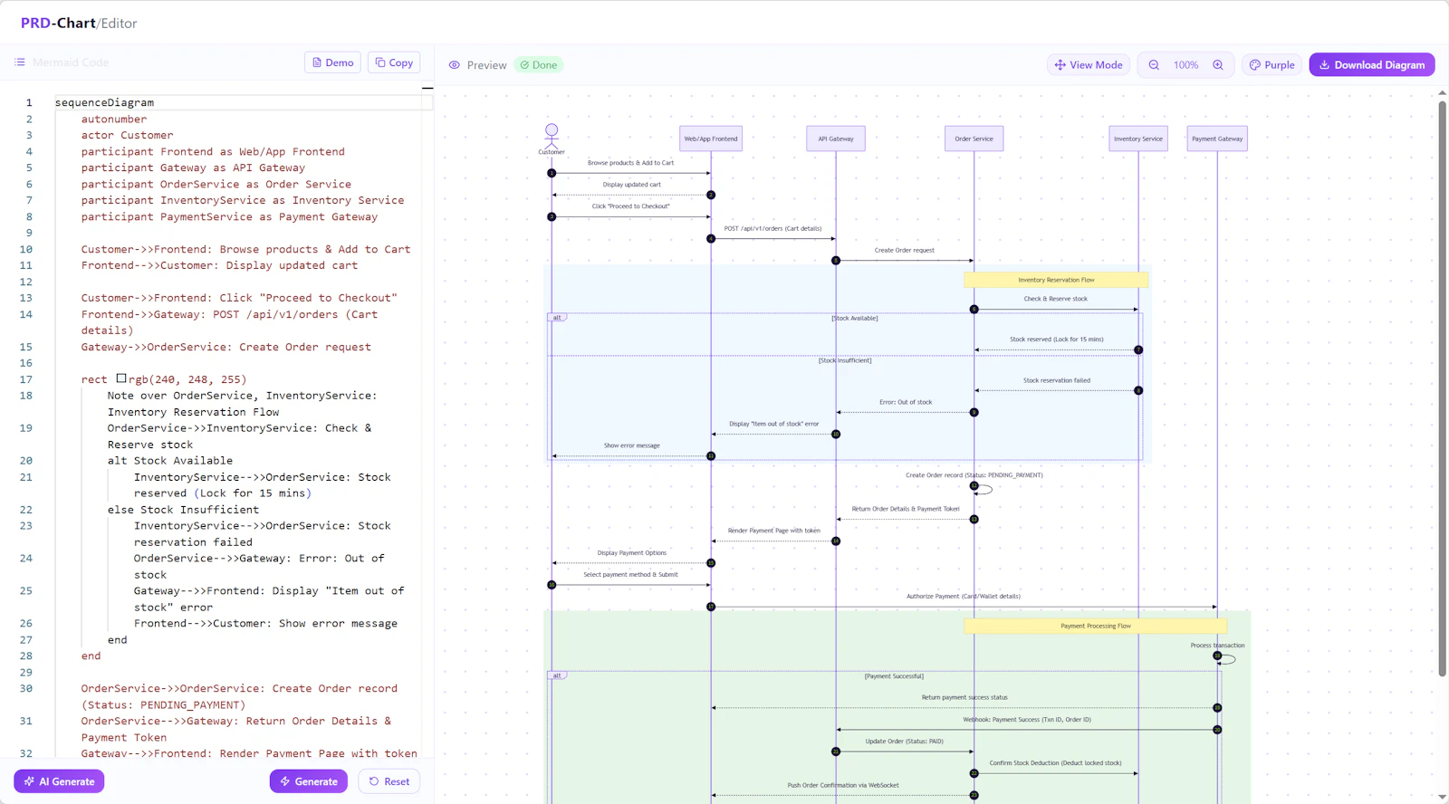Click the "autonumber" line in code
The image size is (1449, 804).
[x=113, y=119]
